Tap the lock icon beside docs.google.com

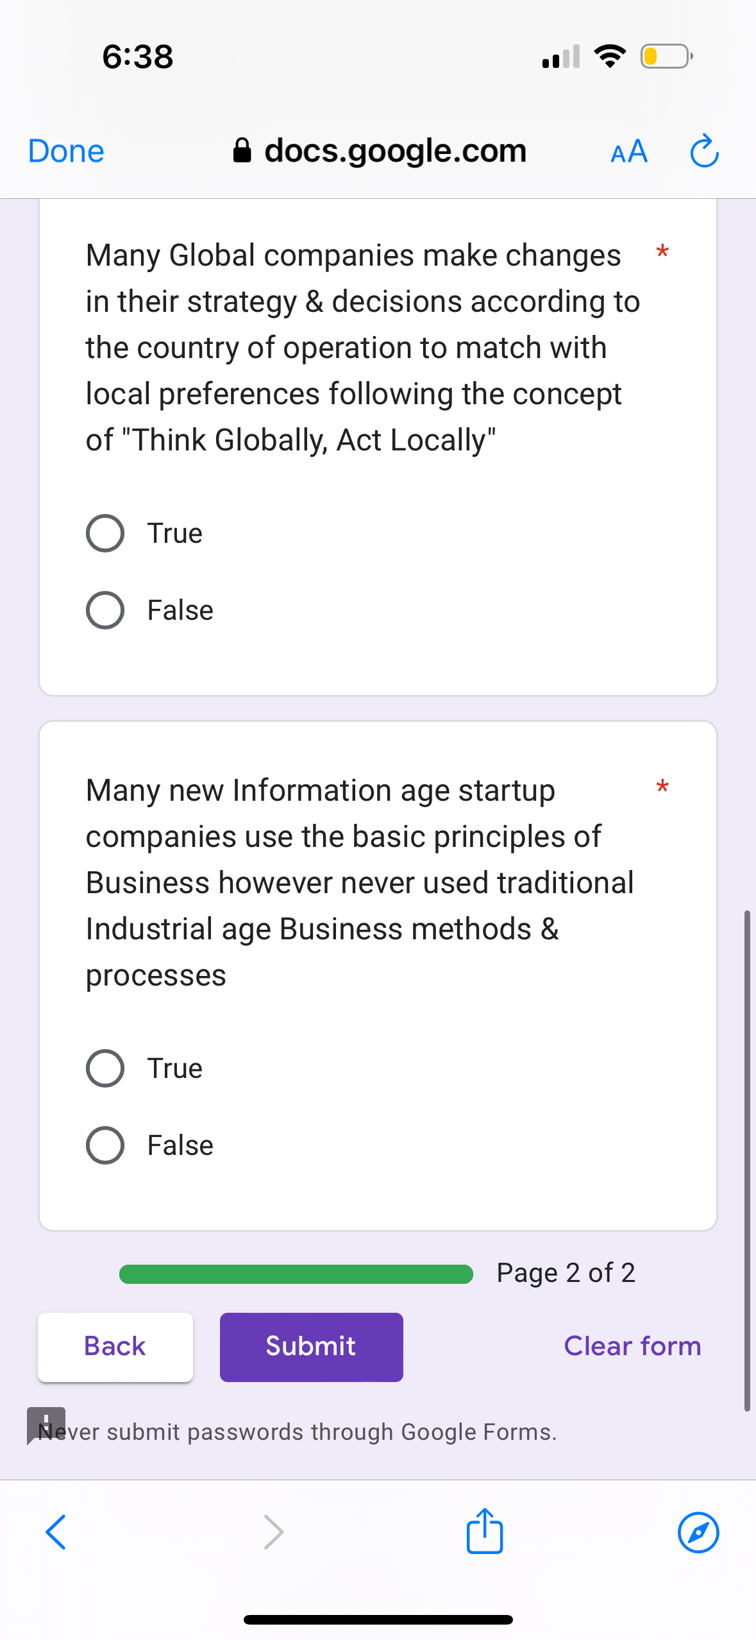[x=244, y=150]
